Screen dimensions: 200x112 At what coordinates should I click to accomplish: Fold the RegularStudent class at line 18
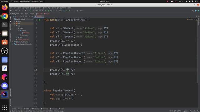coord(43,91)
